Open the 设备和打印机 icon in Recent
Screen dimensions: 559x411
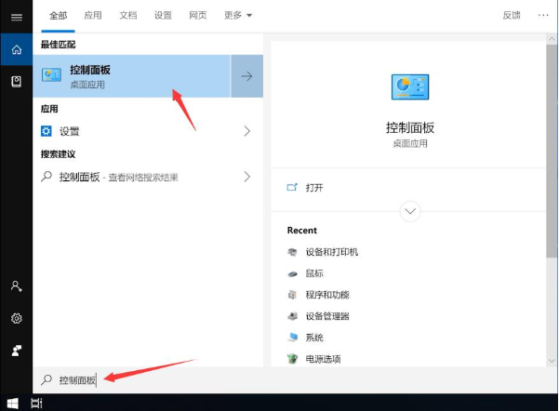click(292, 252)
